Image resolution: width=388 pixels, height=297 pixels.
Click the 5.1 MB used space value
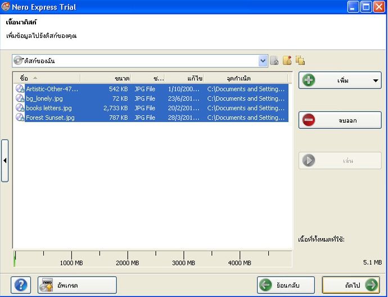372,262
